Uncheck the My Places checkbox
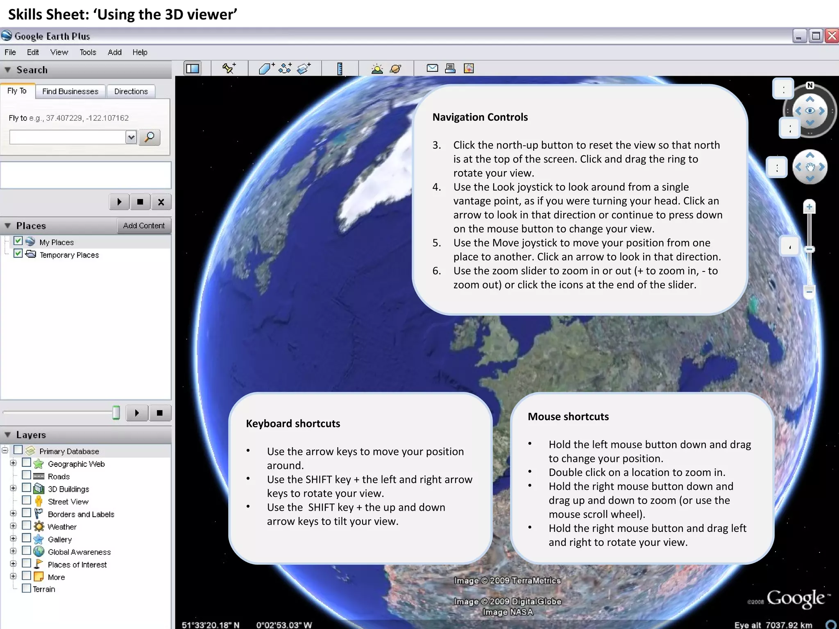Image resolution: width=839 pixels, height=629 pixels. click(18, 241)
